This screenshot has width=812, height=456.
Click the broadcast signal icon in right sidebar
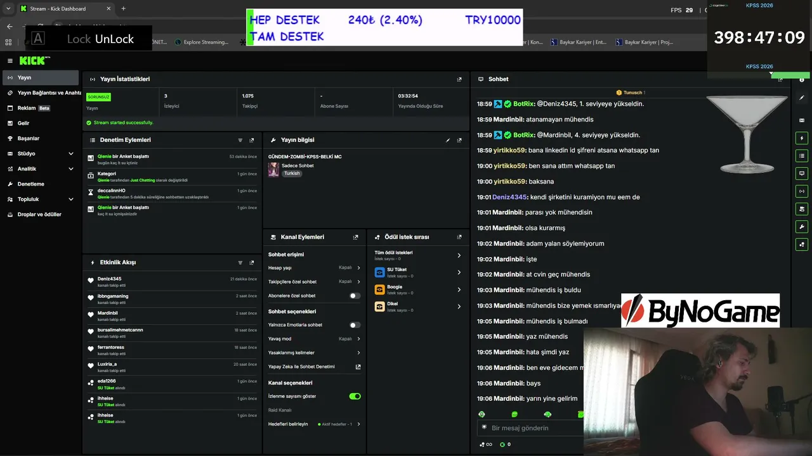(x=802, y=191)
